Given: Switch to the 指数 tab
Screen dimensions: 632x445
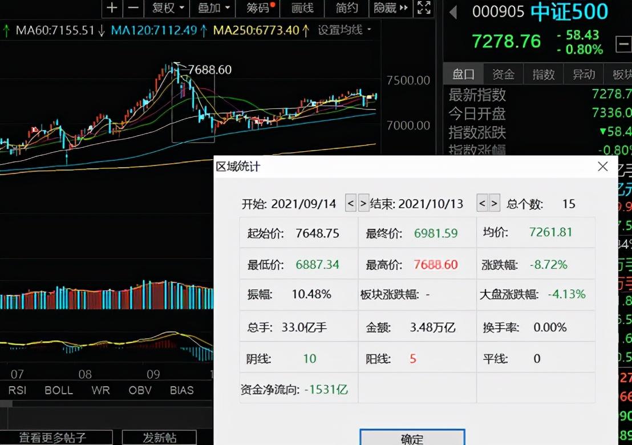Looking at the screenshot, I should pos(544,74).
